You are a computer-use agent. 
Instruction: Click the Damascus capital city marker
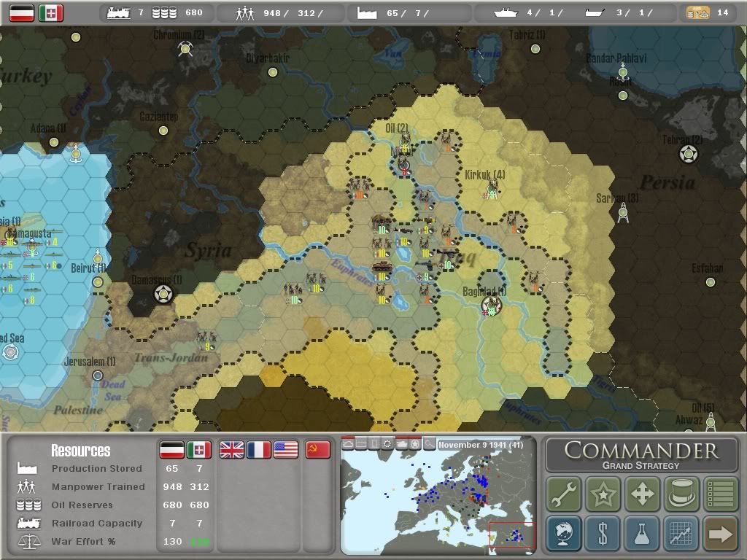pyautogui.click(x=163, y=295)
